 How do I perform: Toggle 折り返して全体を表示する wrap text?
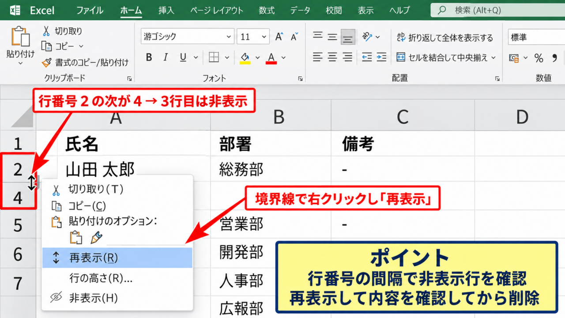(444, 38)
